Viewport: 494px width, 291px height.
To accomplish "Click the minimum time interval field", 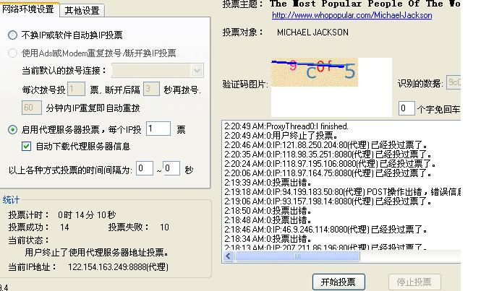I will (144, 169).
